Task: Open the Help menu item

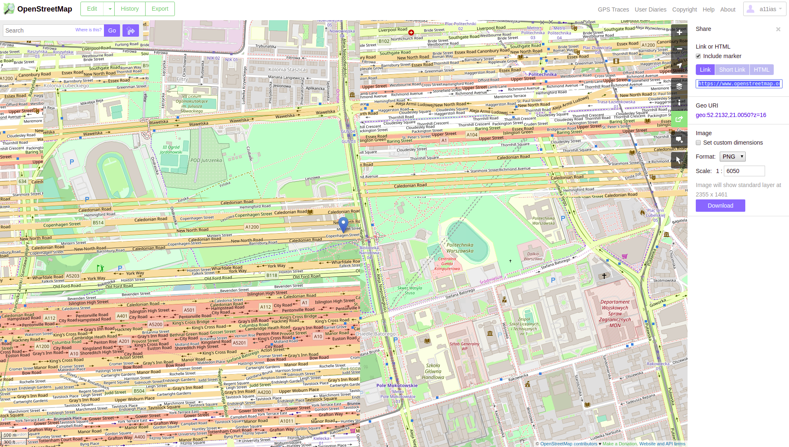Action: click(709, 9)
